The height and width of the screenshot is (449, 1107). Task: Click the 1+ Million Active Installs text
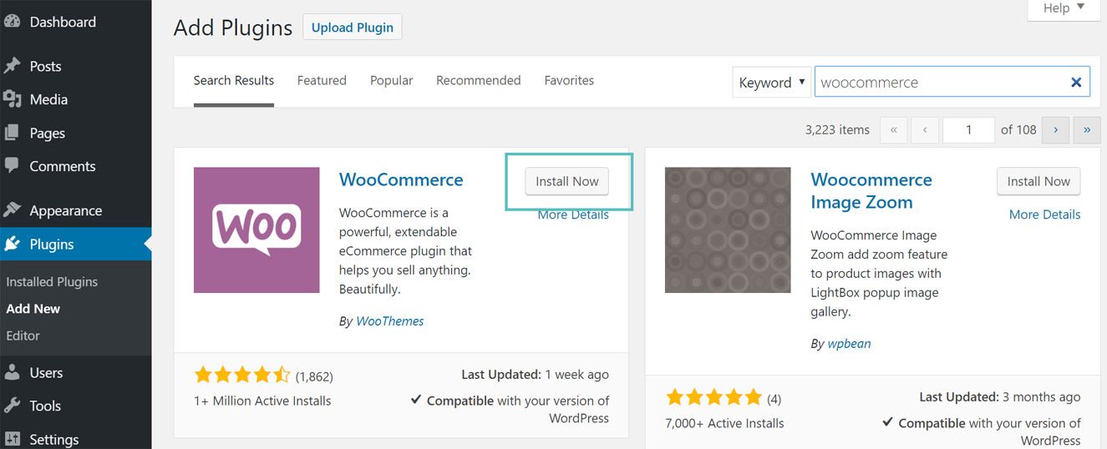[x=262, y=401]
